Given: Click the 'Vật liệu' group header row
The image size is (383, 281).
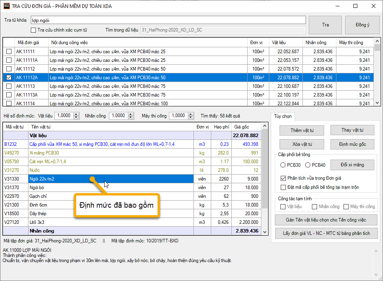Looking at the screenshot, I should [x=132, y=136].
